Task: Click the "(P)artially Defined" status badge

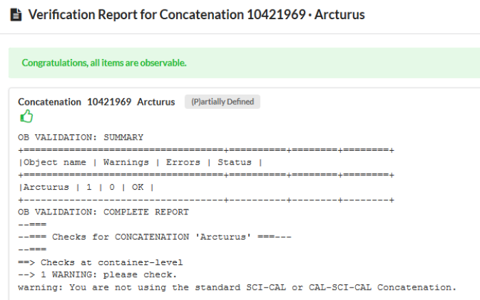Action: click(x=222, y=102)
